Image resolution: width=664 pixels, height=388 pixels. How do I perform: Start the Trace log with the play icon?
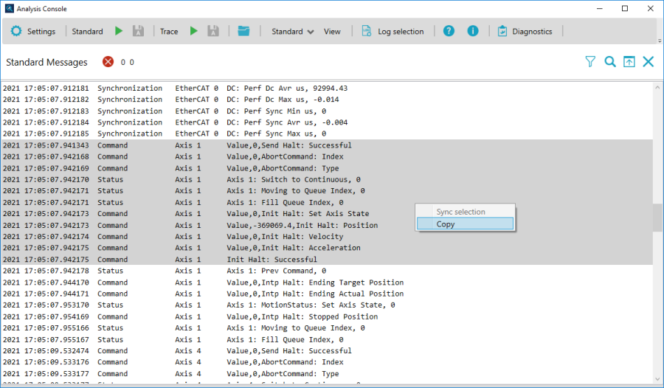pyautogui.click(x=194, y=32)
